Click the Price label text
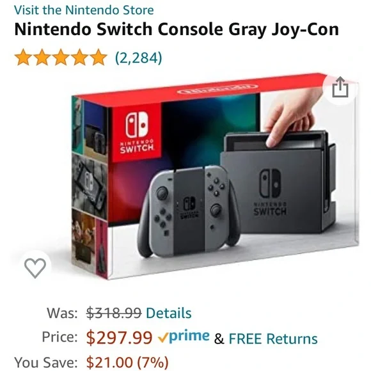Viewport: 371px width, 371px height. click(59, 336)
